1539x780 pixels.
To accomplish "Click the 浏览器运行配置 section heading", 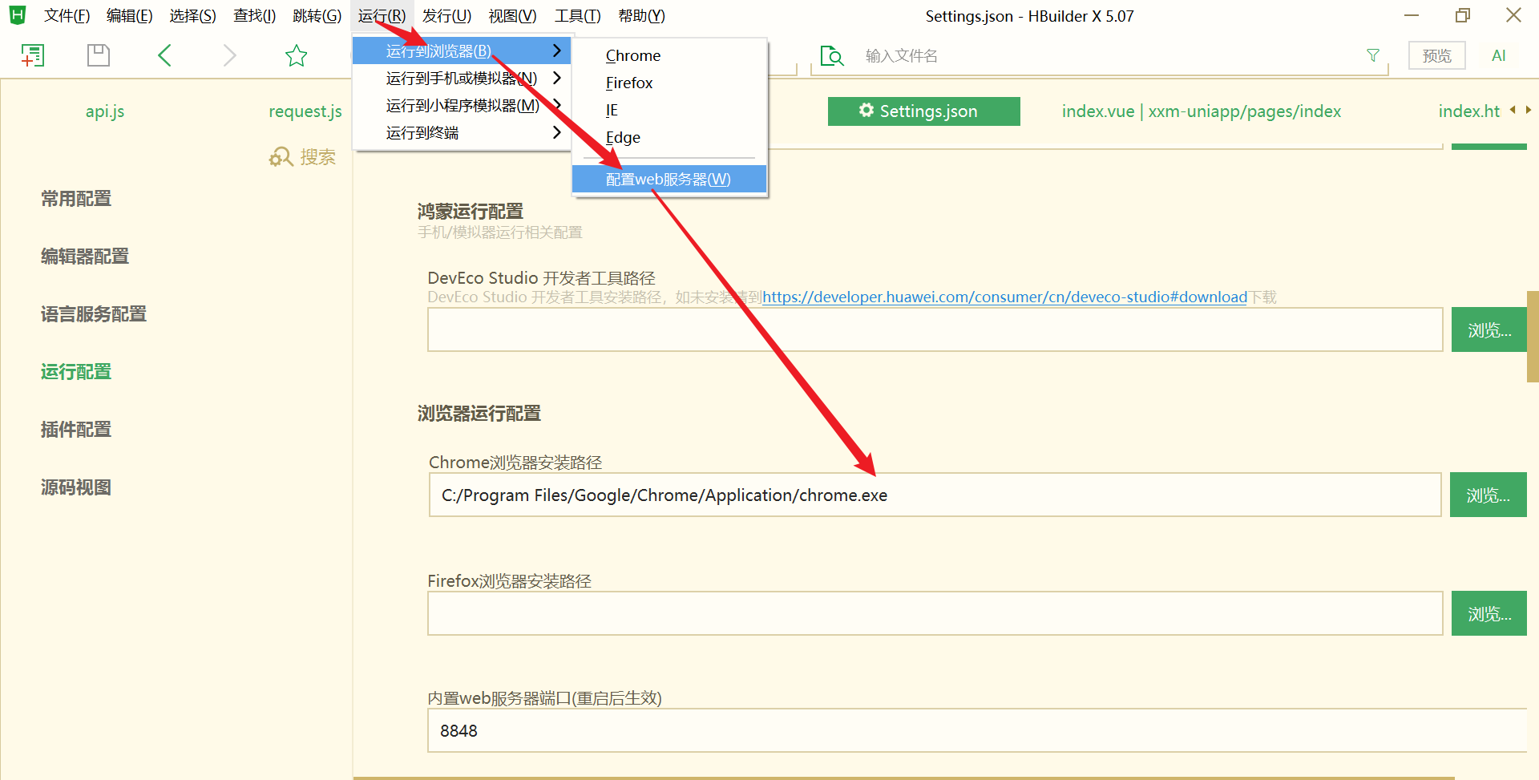I will click(479, 414).
